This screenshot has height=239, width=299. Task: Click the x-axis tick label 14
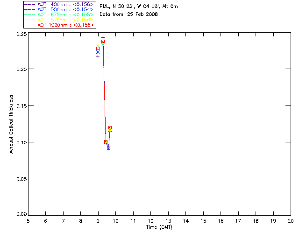186,221
